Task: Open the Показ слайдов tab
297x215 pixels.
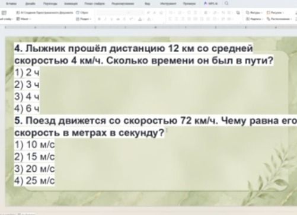Action: (94, 4)
